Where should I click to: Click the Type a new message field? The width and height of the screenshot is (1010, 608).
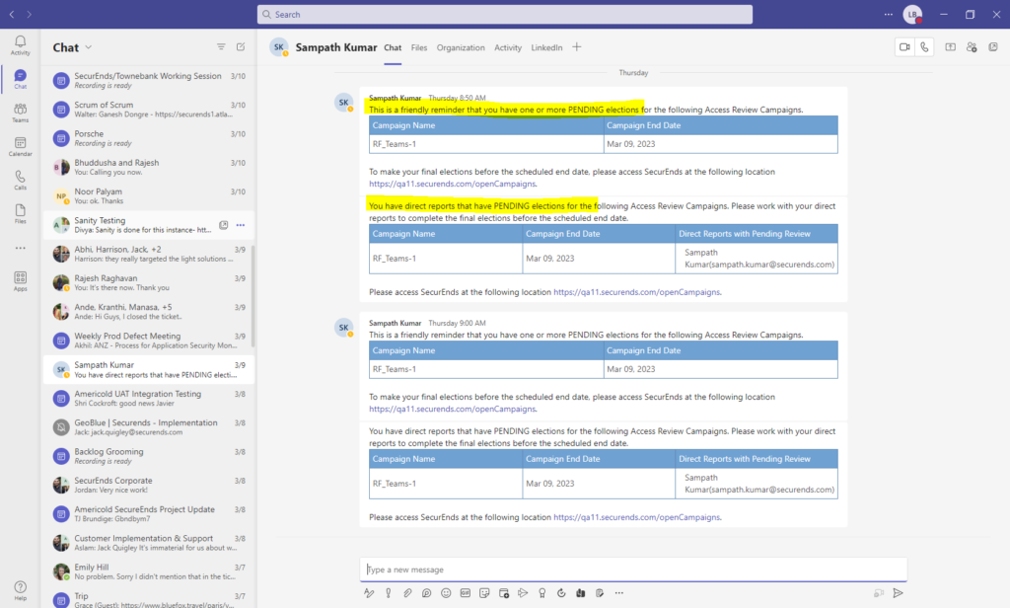[633, 570]
